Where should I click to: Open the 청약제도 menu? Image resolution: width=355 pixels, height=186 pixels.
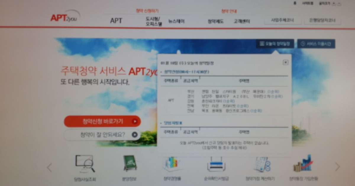(216, 21)
